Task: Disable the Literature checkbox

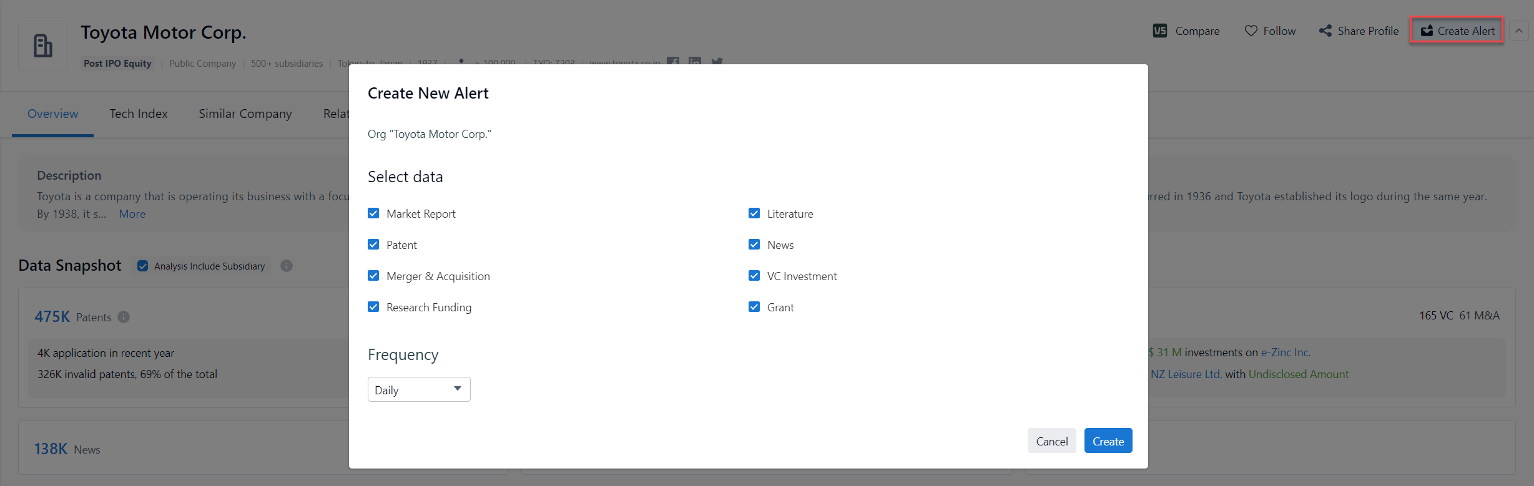Action: [754, 213]
